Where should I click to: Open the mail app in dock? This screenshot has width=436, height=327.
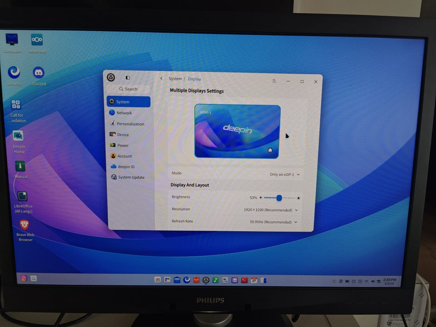click(x=235, y=280)
